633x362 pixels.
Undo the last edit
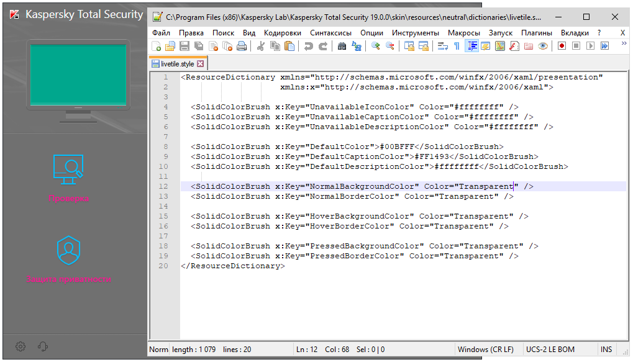(309, 46)
